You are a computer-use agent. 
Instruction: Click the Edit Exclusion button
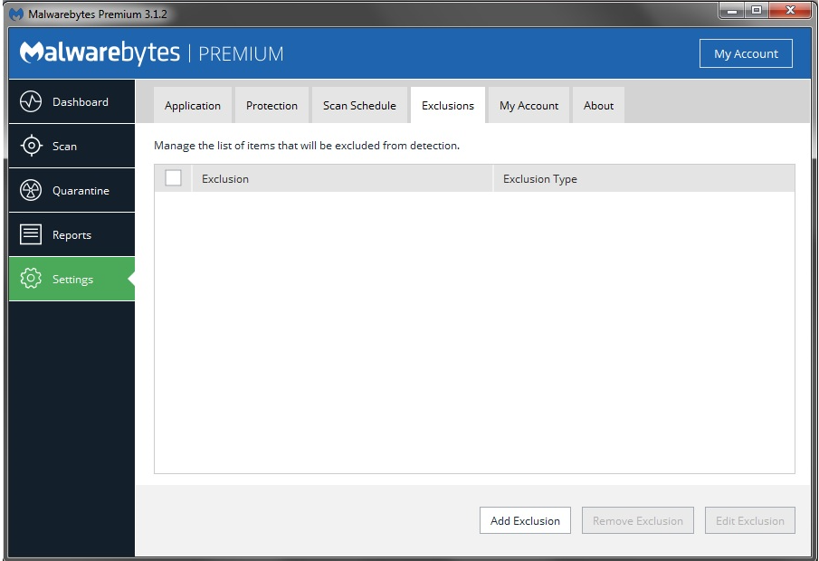coord(749,520)
